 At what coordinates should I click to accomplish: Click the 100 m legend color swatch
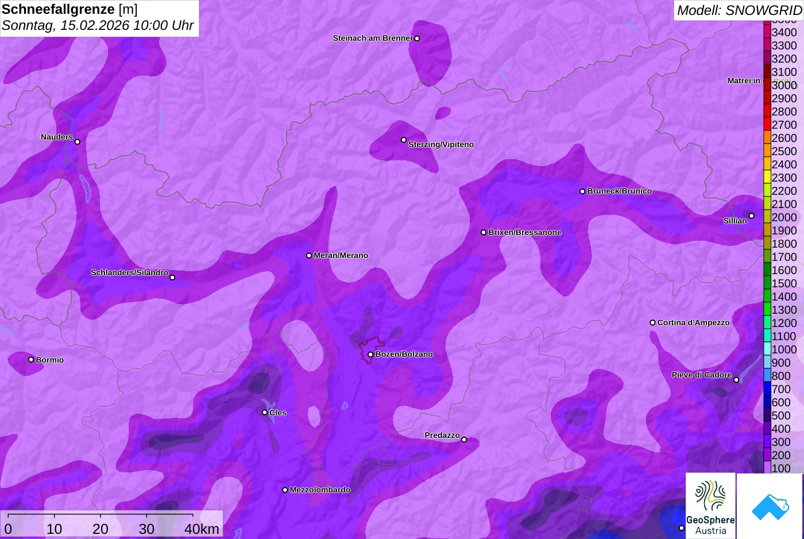tap(767, 468)
